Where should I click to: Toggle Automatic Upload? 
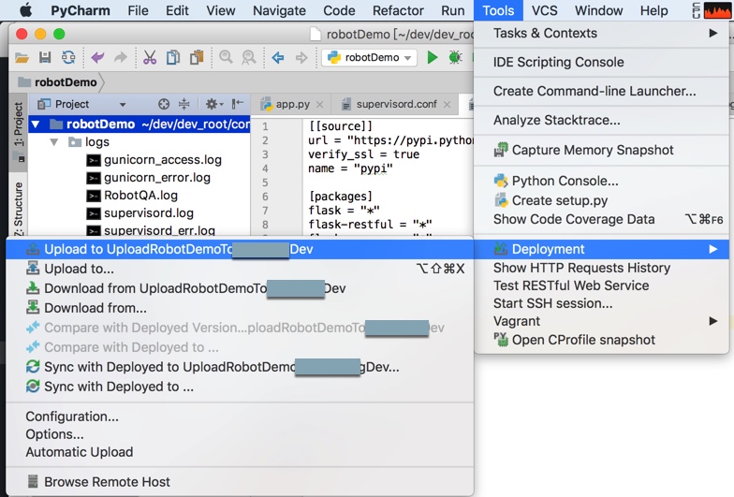coord(240,452)
